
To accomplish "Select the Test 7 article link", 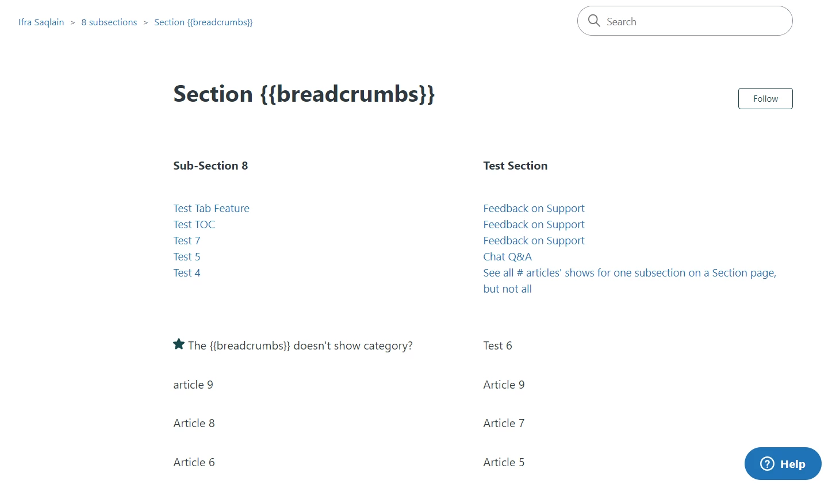I will pos(187,241).
